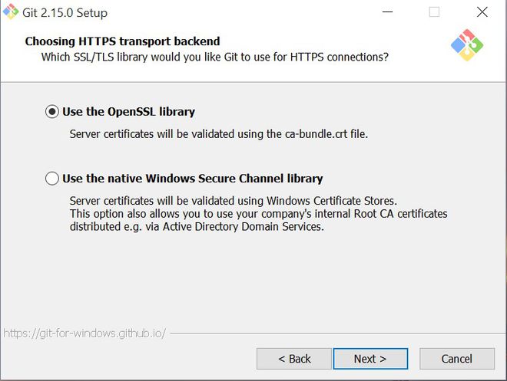Image resolution: width=507 pixels, height=381 pixels.
Task: Proceed with the "Next >" button
Action: coord(369,359)
